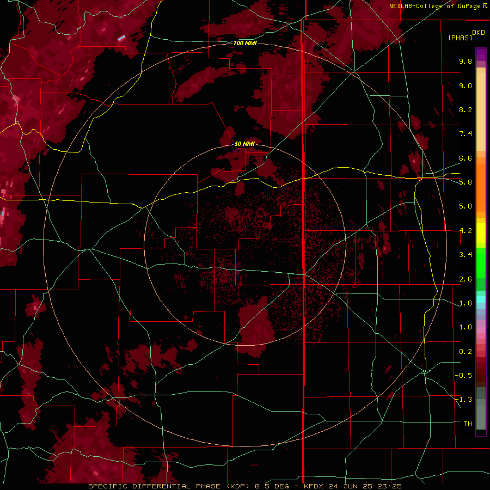490x490 pixels.
Task: Pick the cyan band beside 1.8
Action: click(481, 299)
